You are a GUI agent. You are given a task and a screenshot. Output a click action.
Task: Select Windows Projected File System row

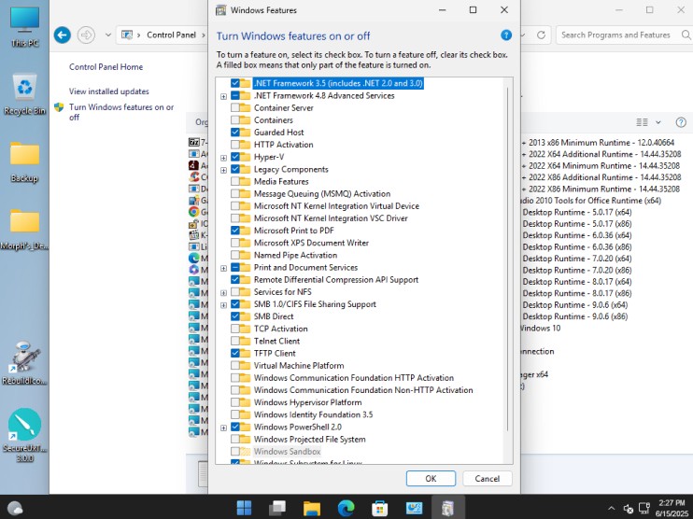click(309, 440)
